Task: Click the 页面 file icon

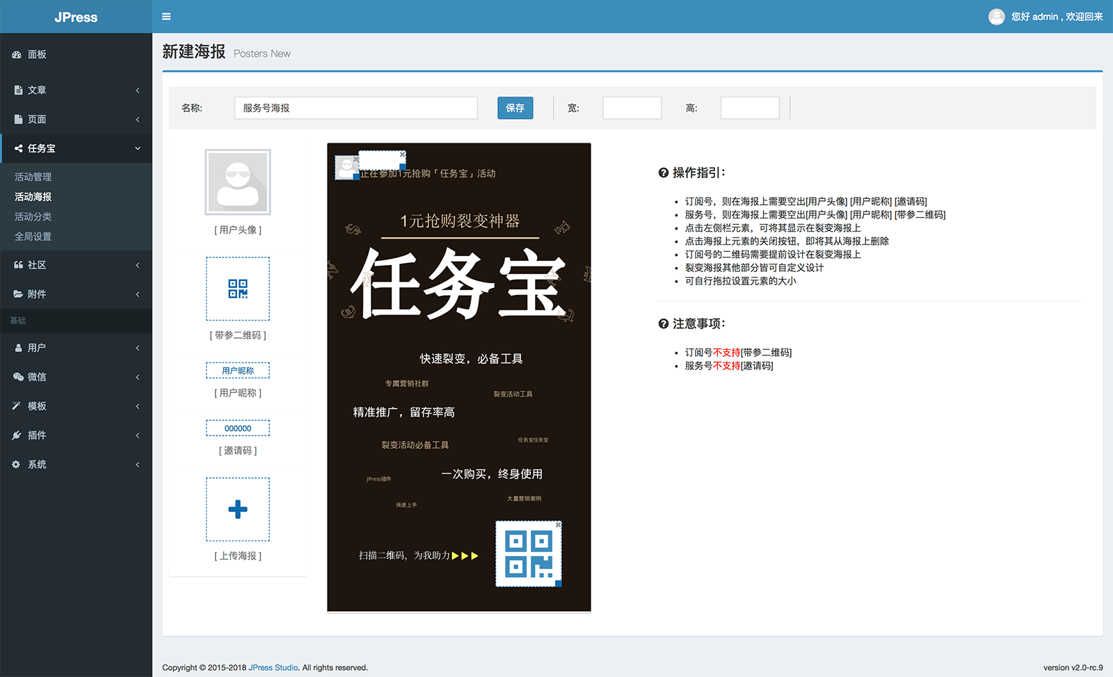Action: (x=18, y=119)
